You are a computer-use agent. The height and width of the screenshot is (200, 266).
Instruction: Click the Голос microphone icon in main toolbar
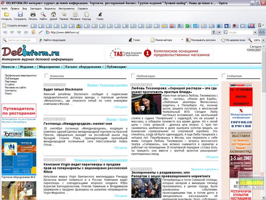pos(100,14)
